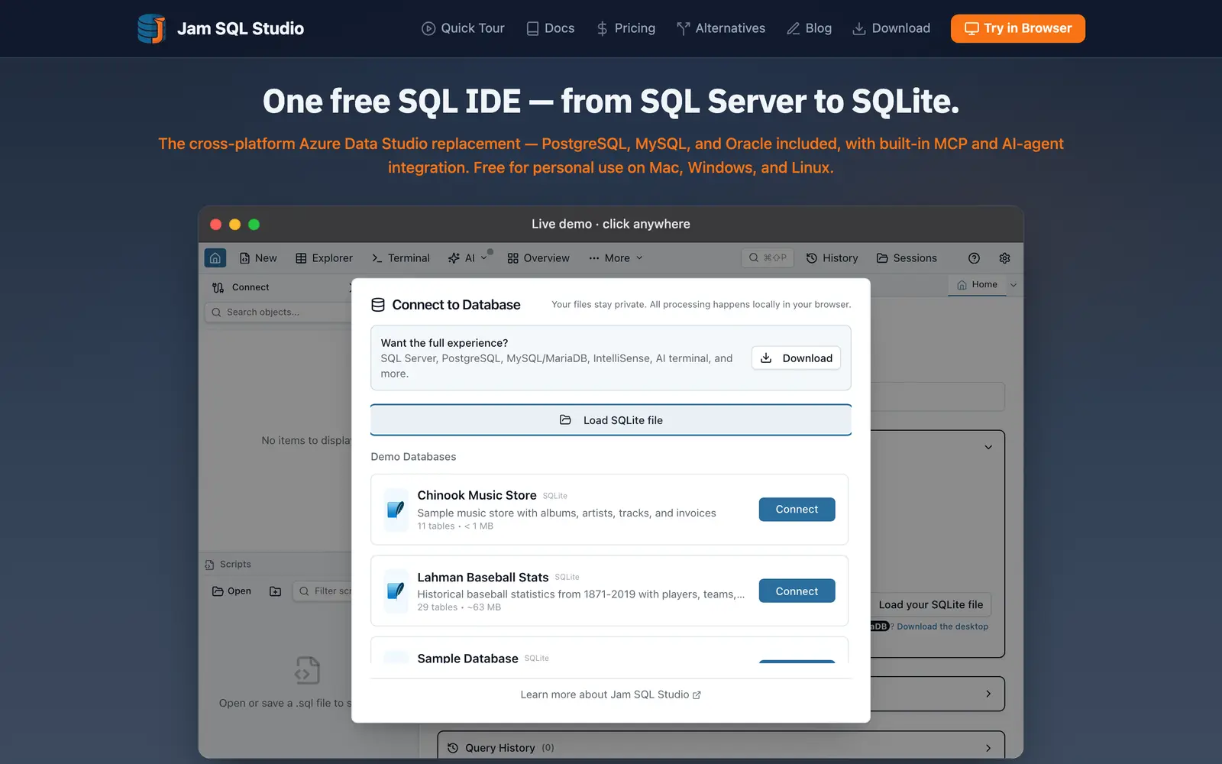Go to the Pricing page
Image resolution: width=1222 pixels, height=764 pixels.
[626, 28]
